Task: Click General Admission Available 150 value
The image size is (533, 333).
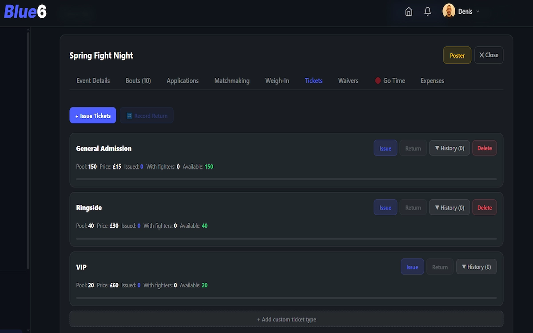Action: pos(209,166)
